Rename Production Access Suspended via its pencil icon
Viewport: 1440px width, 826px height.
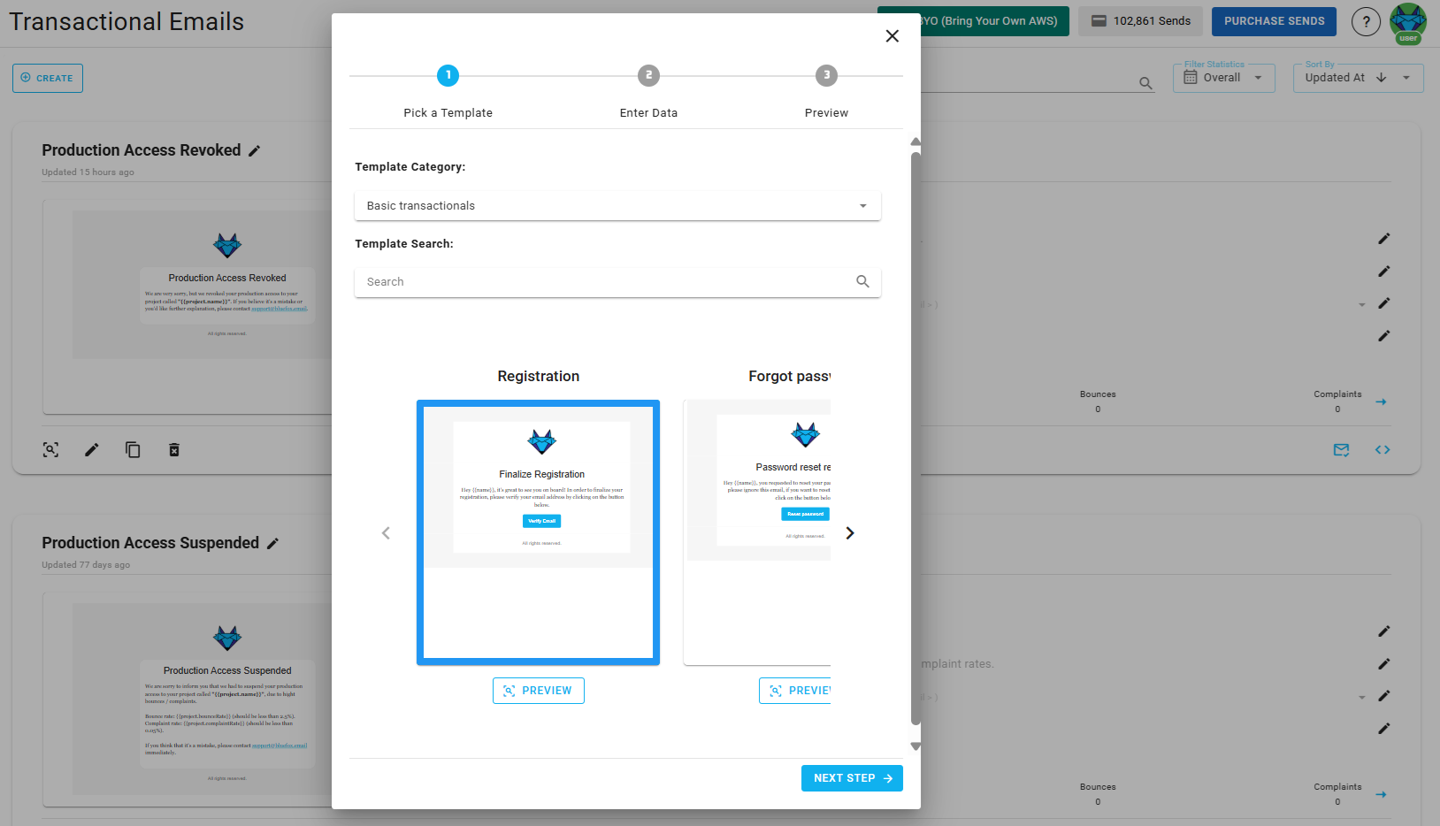pyautogui.click(x=272, y=542)
